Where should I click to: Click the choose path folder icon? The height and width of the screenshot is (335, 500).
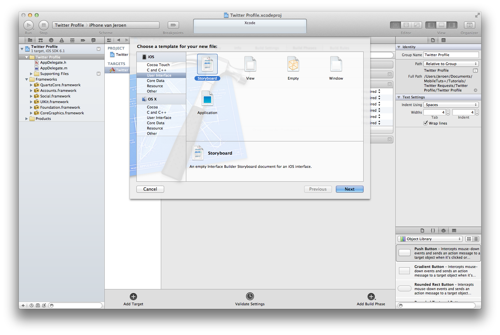click(x=475, y=70)
